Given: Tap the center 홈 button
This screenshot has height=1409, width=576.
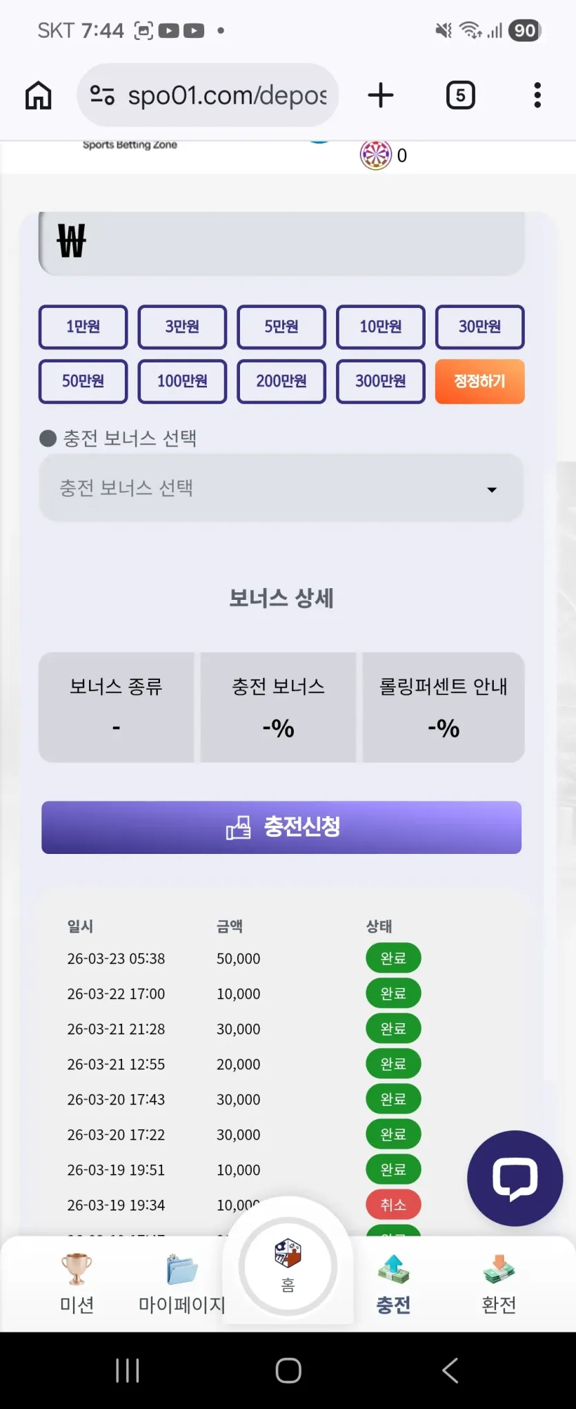Looking at the screenshot, I should [x=288, y=1266].
